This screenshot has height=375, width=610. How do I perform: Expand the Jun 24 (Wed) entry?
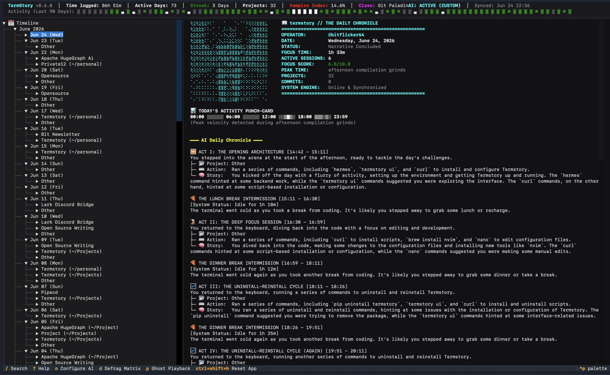(26, 35)
